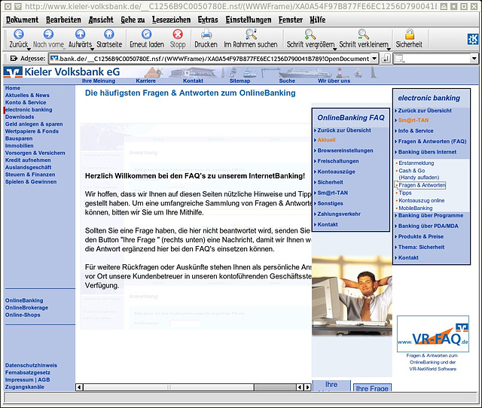482x408 pixels.
Task: Open Erstanmeldung sub-link
Action: point(416,163)
